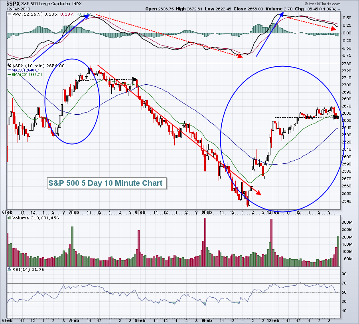This screenshot has width=359, height=324.
Task: Click the Low 2622.45 value
Action: click(218, 9)
